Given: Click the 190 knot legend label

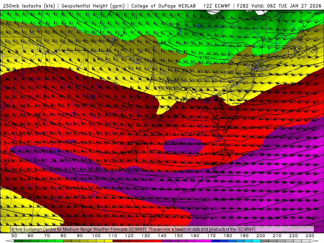Looking at the screenshot, I should 244,236.
